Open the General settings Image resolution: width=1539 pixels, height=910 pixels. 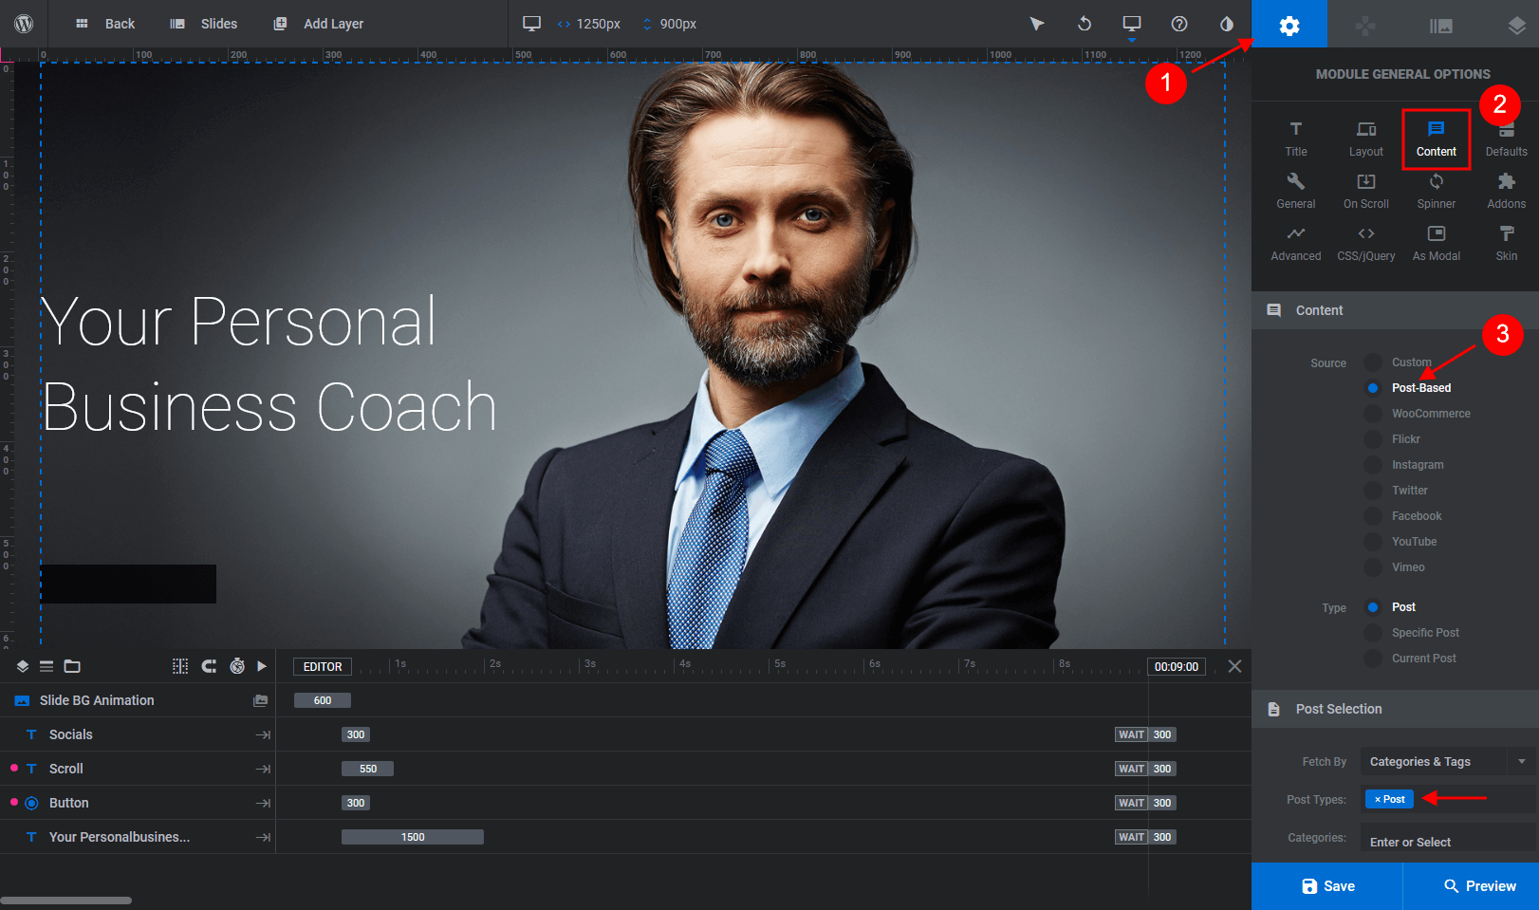1296,191
